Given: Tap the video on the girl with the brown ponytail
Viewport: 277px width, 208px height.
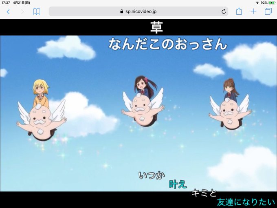Looking at the screenshot, I should click(231, 89).
